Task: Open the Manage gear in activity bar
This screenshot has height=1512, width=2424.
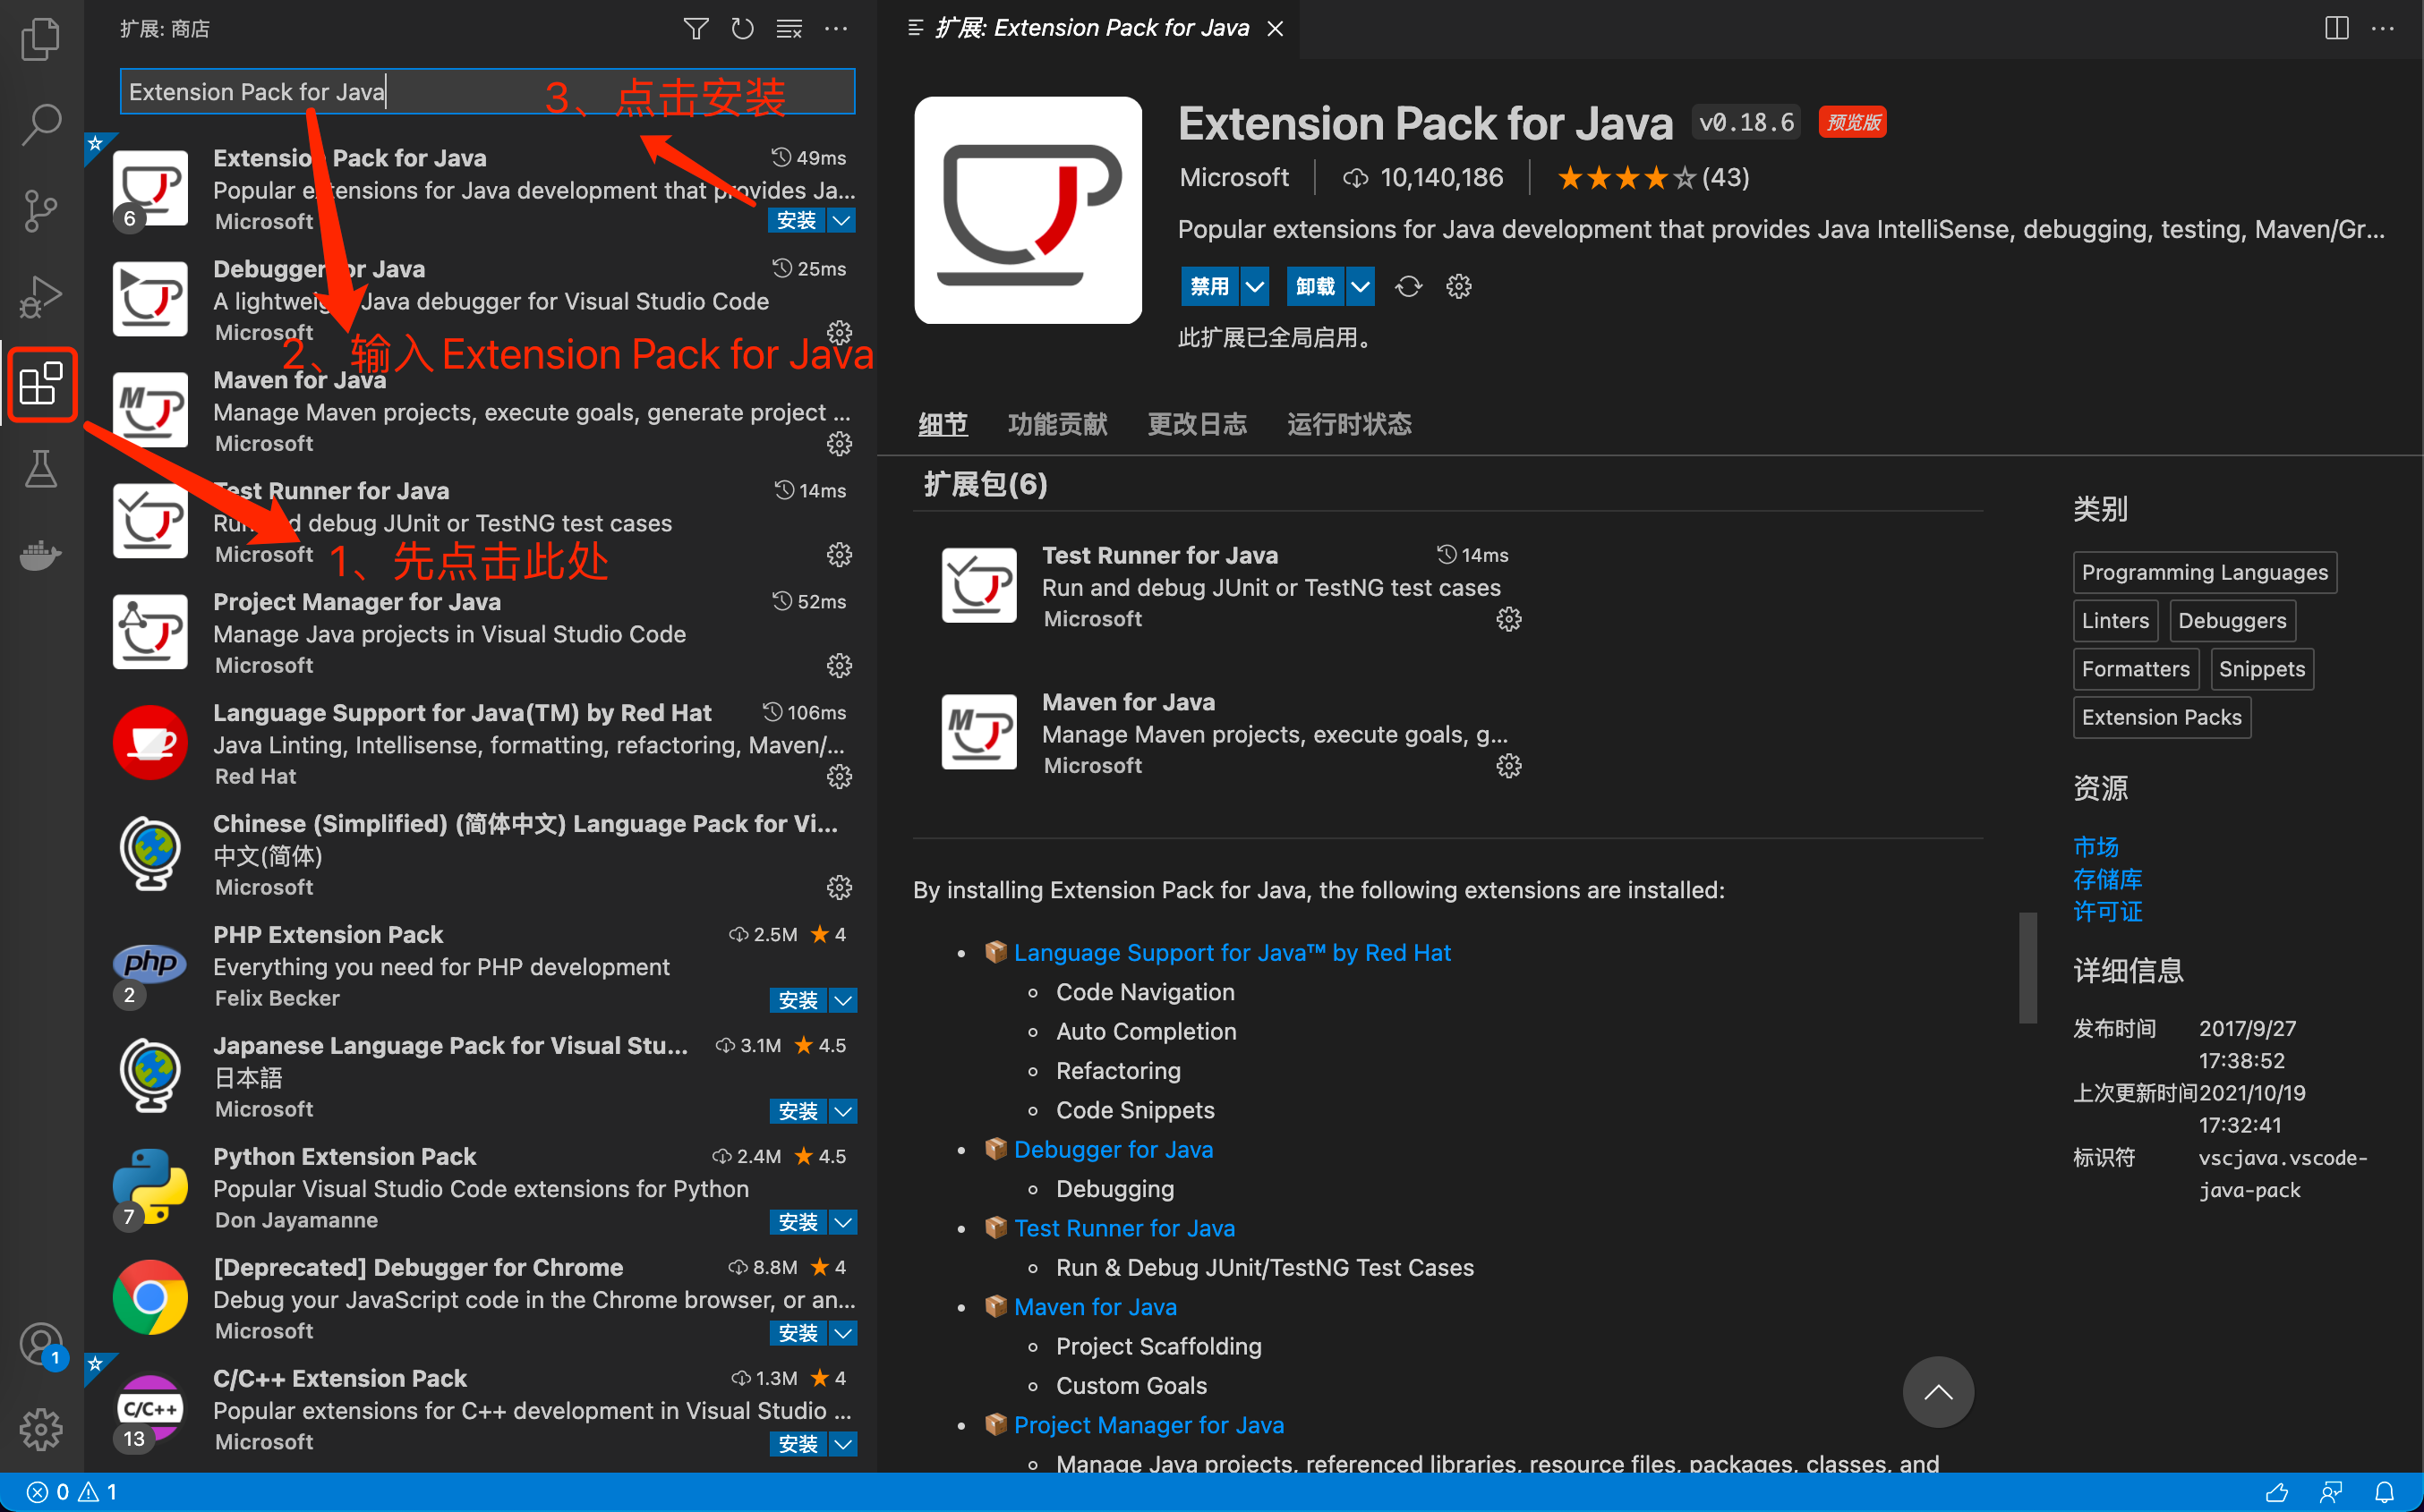Action: pos(41,1429)
